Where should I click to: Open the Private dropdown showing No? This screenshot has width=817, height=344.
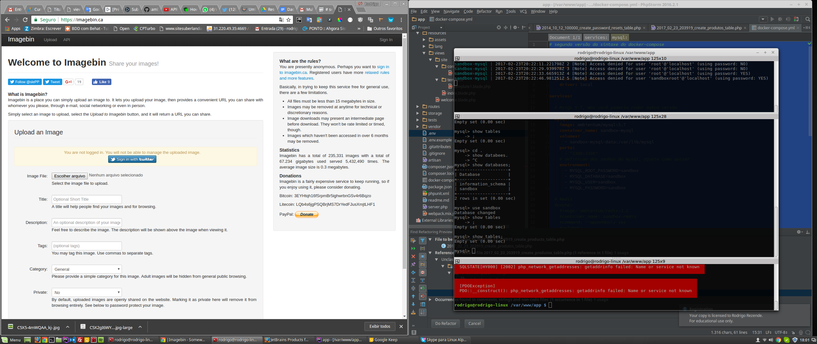[x=87, y=292]
